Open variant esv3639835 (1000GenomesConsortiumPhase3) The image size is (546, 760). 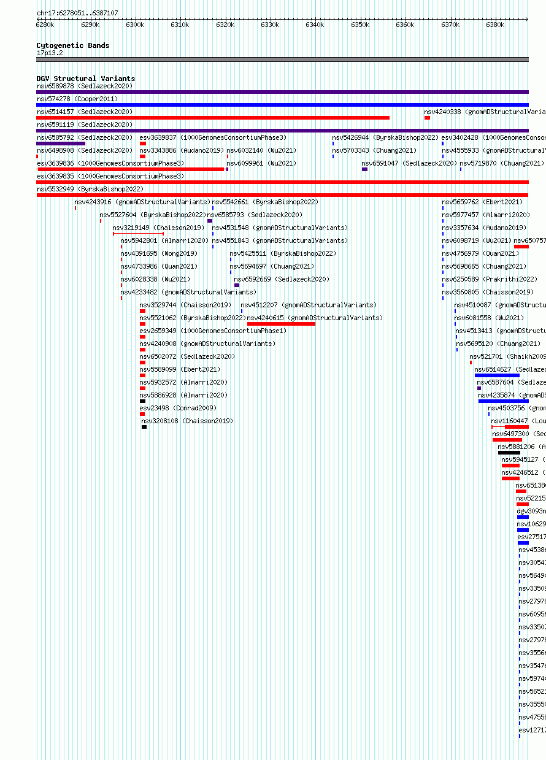point(110,176)
